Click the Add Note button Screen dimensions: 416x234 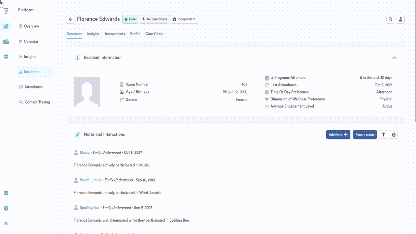click(x=338, y=135)
